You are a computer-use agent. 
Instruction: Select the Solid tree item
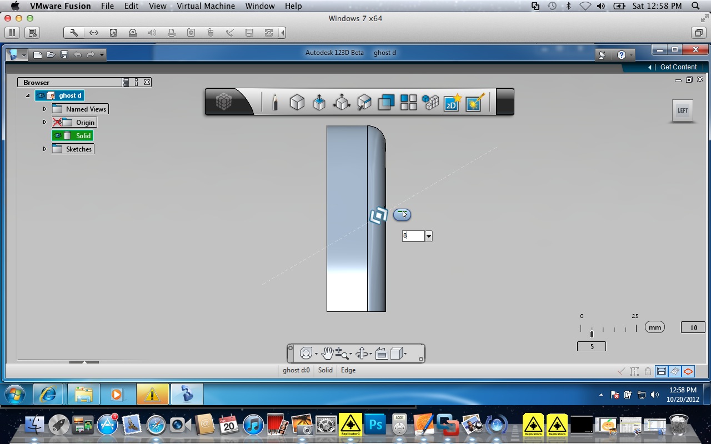pyautogui.click(x=72, y=135)
